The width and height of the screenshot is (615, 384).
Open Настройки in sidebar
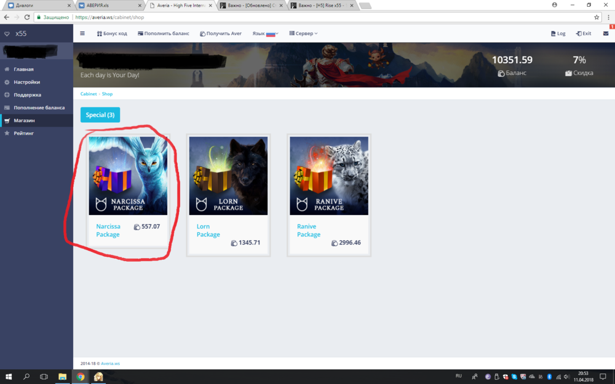point(26,82)
